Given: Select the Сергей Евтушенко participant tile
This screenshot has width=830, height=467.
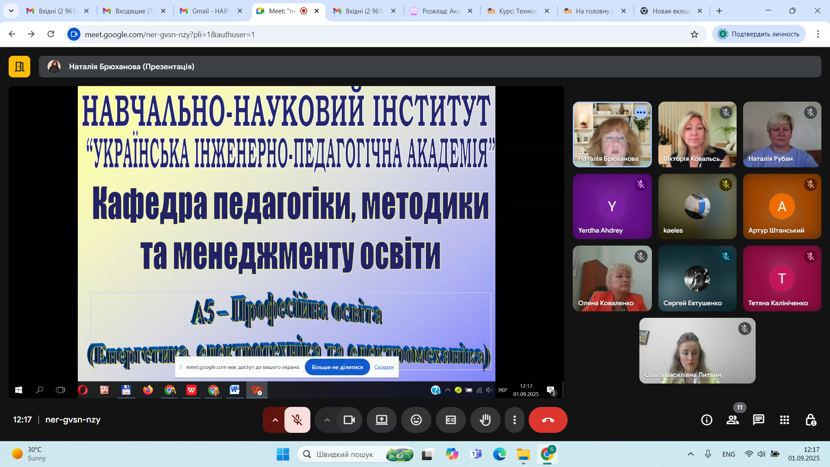Looking at the screenshot, I should pyautogui.click(x=697, y=278).
